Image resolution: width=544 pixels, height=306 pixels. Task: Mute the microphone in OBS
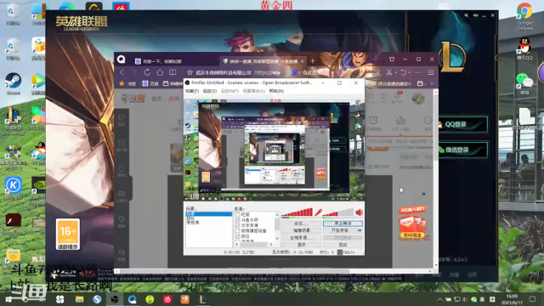[318, 212]
